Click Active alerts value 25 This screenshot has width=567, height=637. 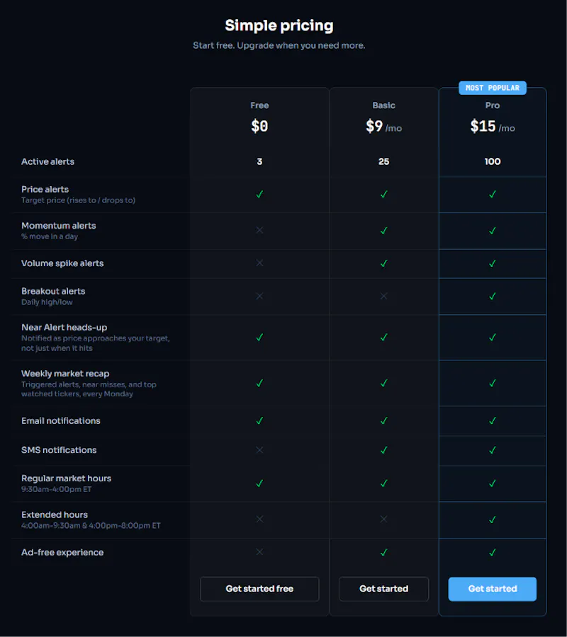tap(383, 161)
